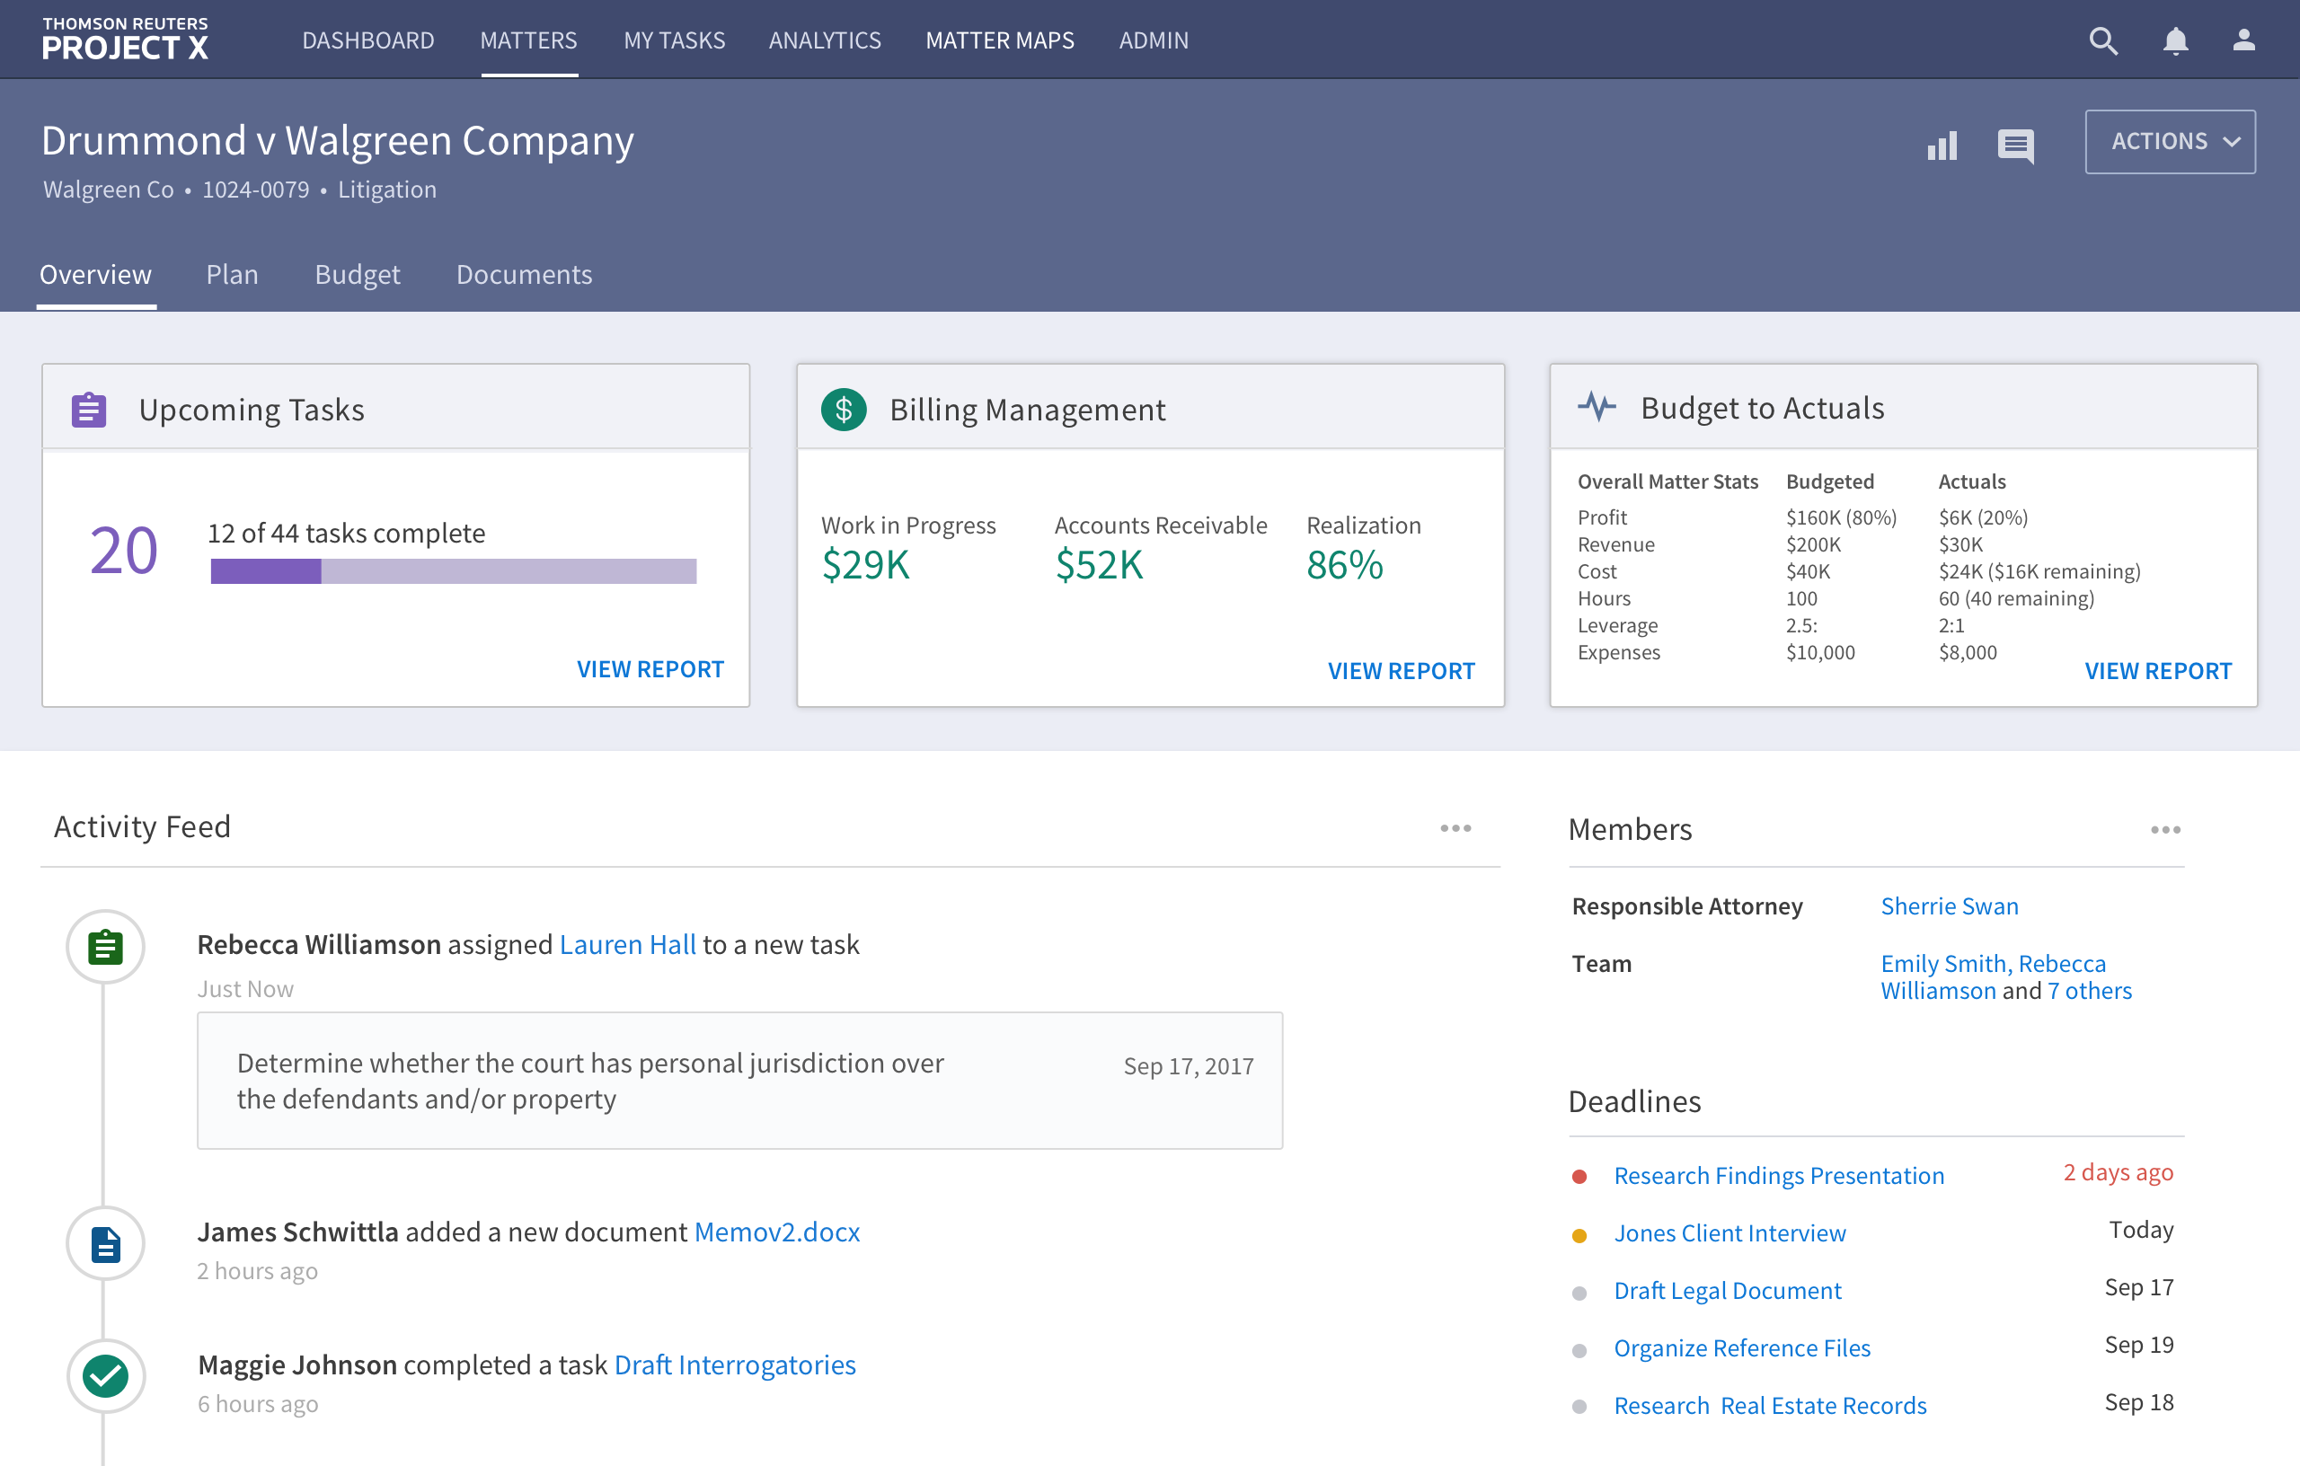Click the Billing Management dollar icon
The image size is (2300, 1466).
pyautogui.click(x=844, y=410)
